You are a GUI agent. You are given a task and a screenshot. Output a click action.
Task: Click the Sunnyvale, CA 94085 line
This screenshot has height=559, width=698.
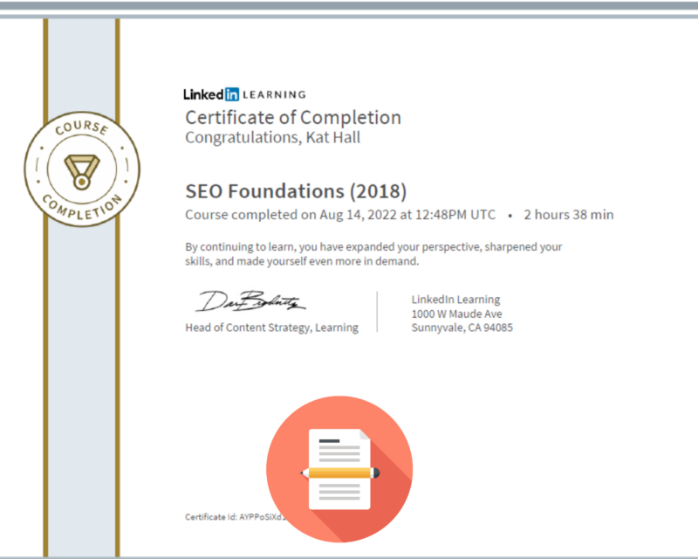point(462,328)
